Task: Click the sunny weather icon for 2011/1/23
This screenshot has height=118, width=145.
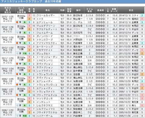Action: click(17, 64)
